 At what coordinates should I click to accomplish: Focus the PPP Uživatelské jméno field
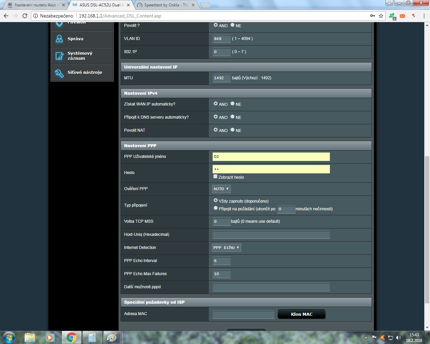point(271,157)
